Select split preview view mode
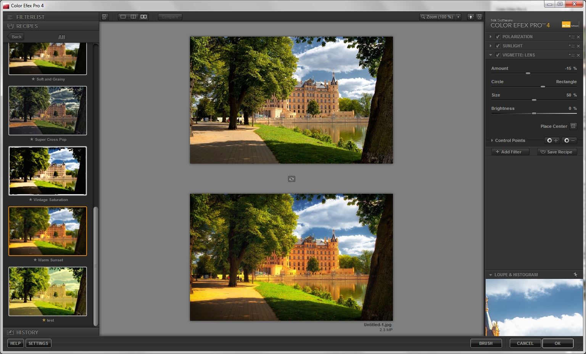586x354 pixels. pyautogui.click(x=133, y=17)
